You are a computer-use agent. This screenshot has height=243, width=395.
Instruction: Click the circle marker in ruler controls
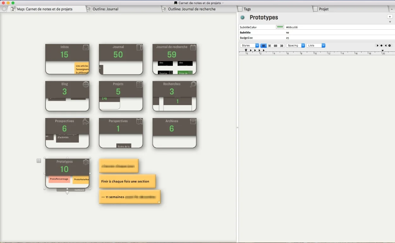[390, 46]
